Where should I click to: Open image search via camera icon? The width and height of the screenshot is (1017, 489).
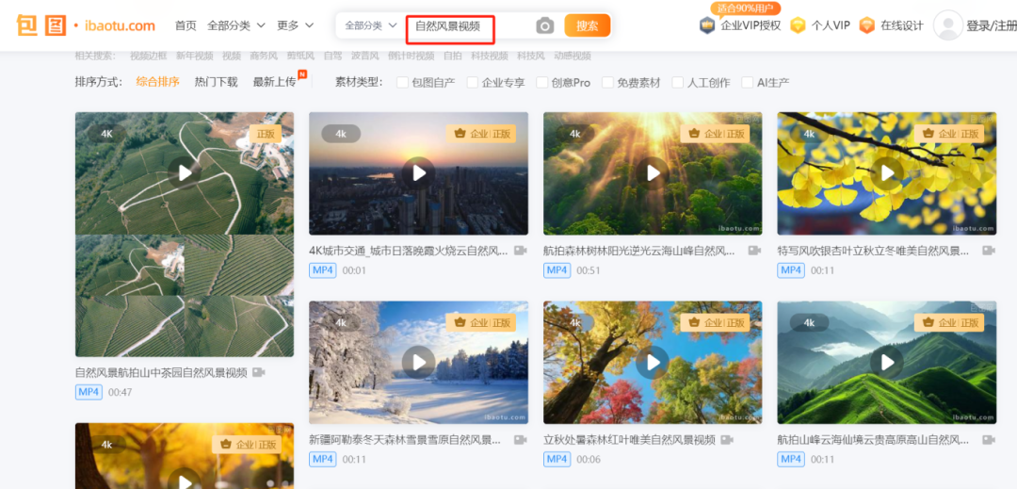[x=545, y=26]
